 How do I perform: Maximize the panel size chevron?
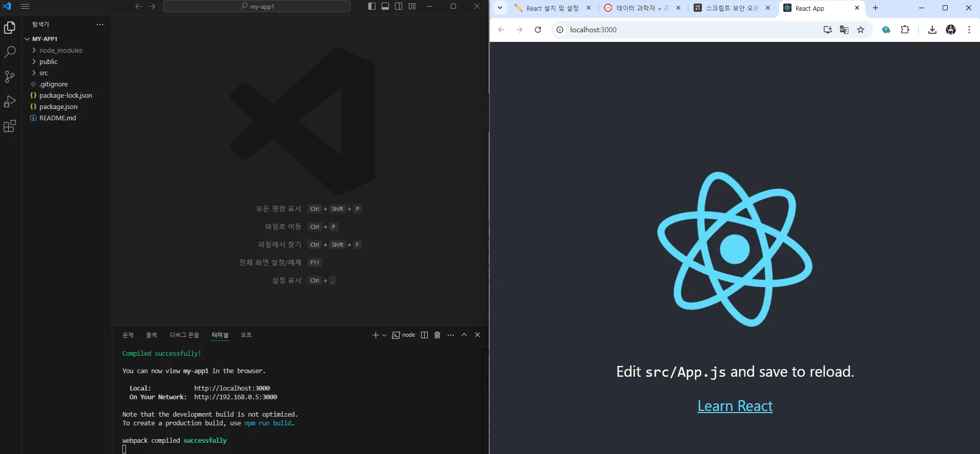pos(464,335)
